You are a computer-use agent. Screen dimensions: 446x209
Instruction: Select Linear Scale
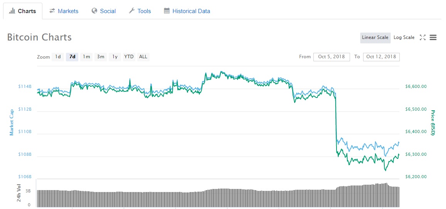click(x=375, y=37)
